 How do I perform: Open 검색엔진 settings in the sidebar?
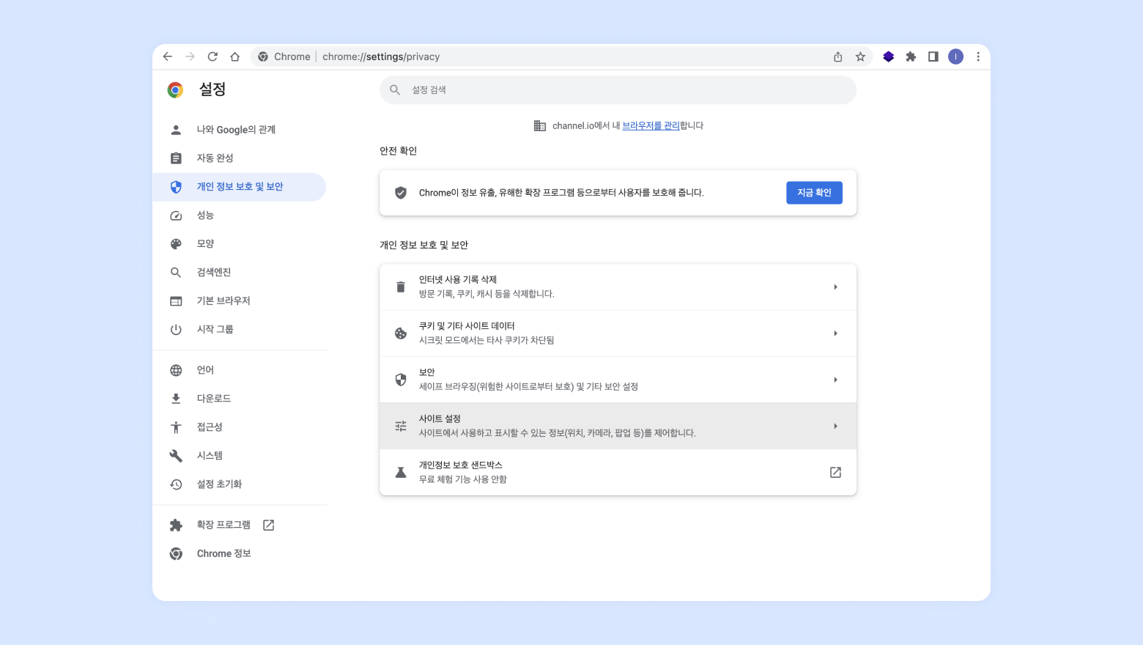pos(213,273)
